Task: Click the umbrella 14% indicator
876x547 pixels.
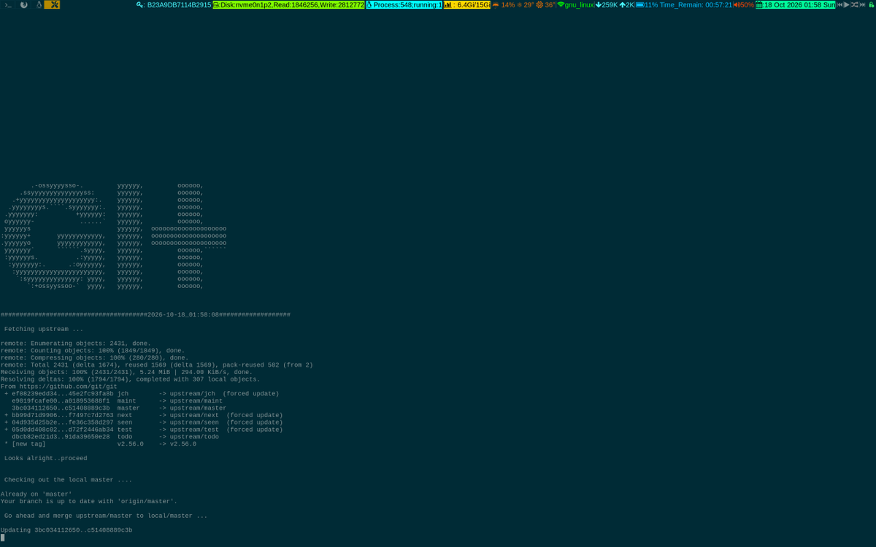Action: 503,4
